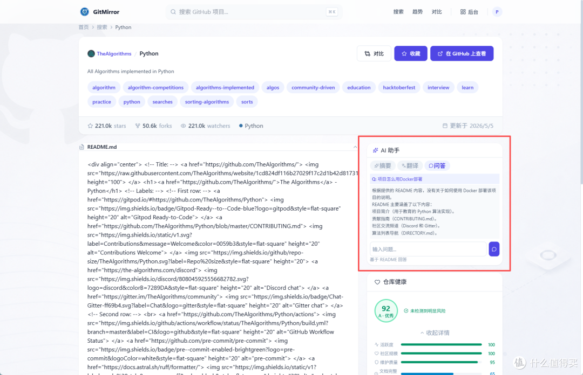This screenshot has height=375, width=583.
Task: Click the README.md file icon
Action: (x=82, y=147)
